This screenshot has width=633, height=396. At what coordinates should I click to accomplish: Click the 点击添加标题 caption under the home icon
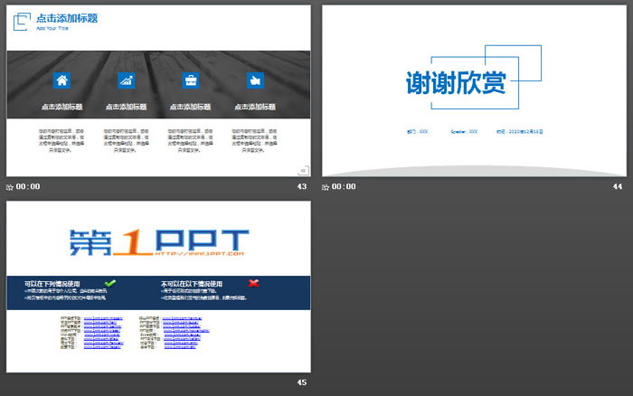click(x=61, y=107)
